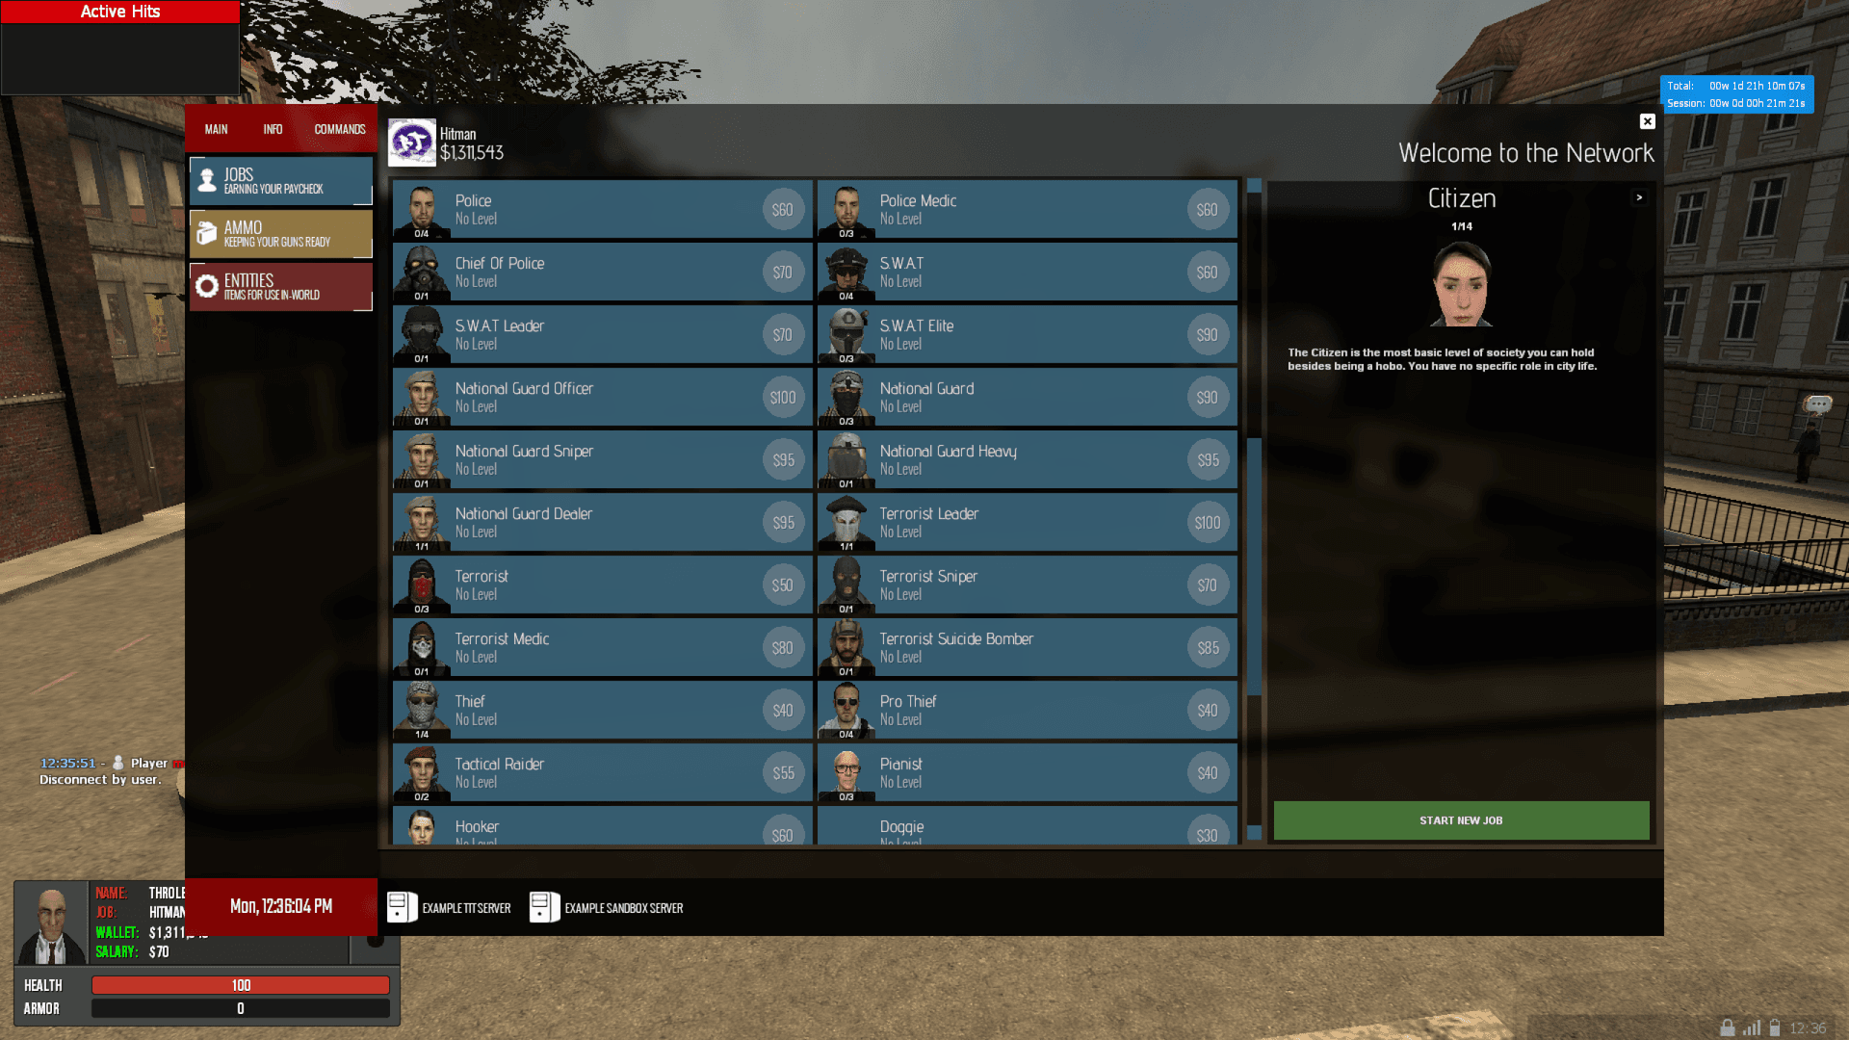Open the Info tab in job menu

[x=273, y=127]
